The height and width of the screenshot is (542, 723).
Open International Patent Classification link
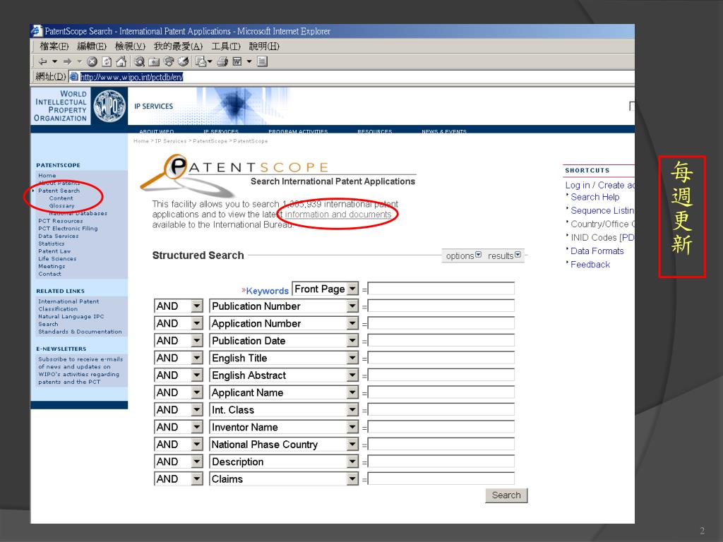(x=68, y=305)
